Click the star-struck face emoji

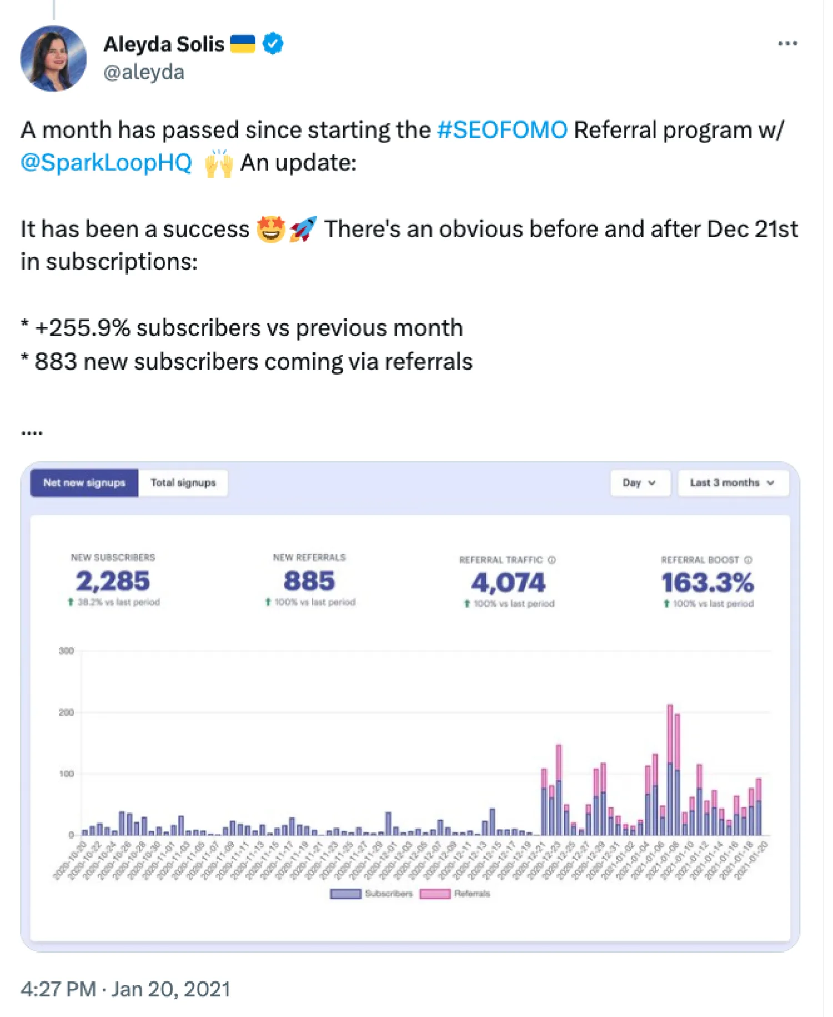tap(270, 228)
